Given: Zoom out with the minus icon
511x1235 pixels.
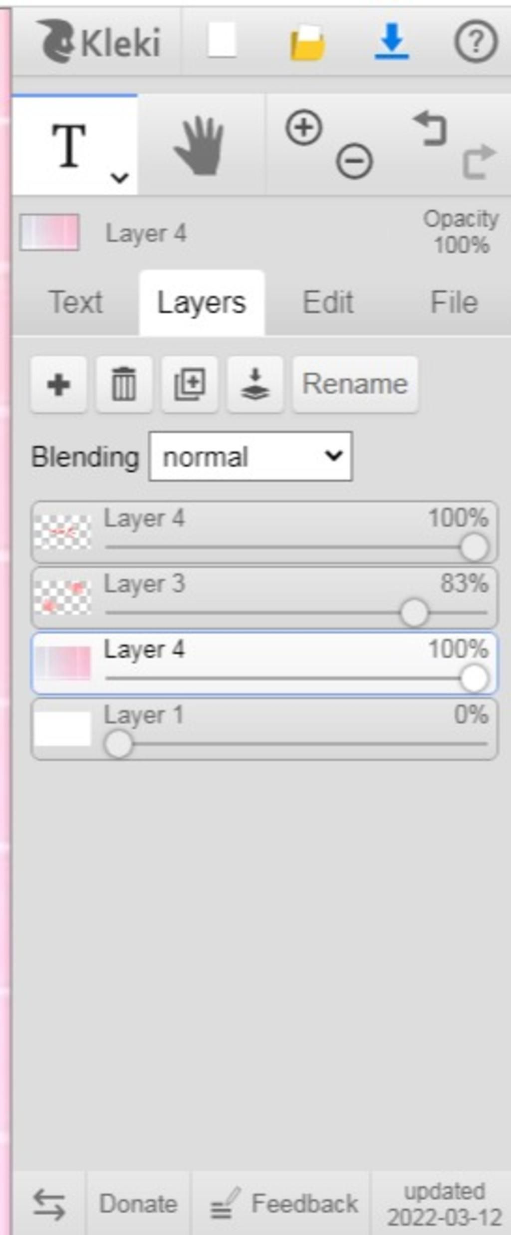Looking at the screenshot, I should (354, 161).
